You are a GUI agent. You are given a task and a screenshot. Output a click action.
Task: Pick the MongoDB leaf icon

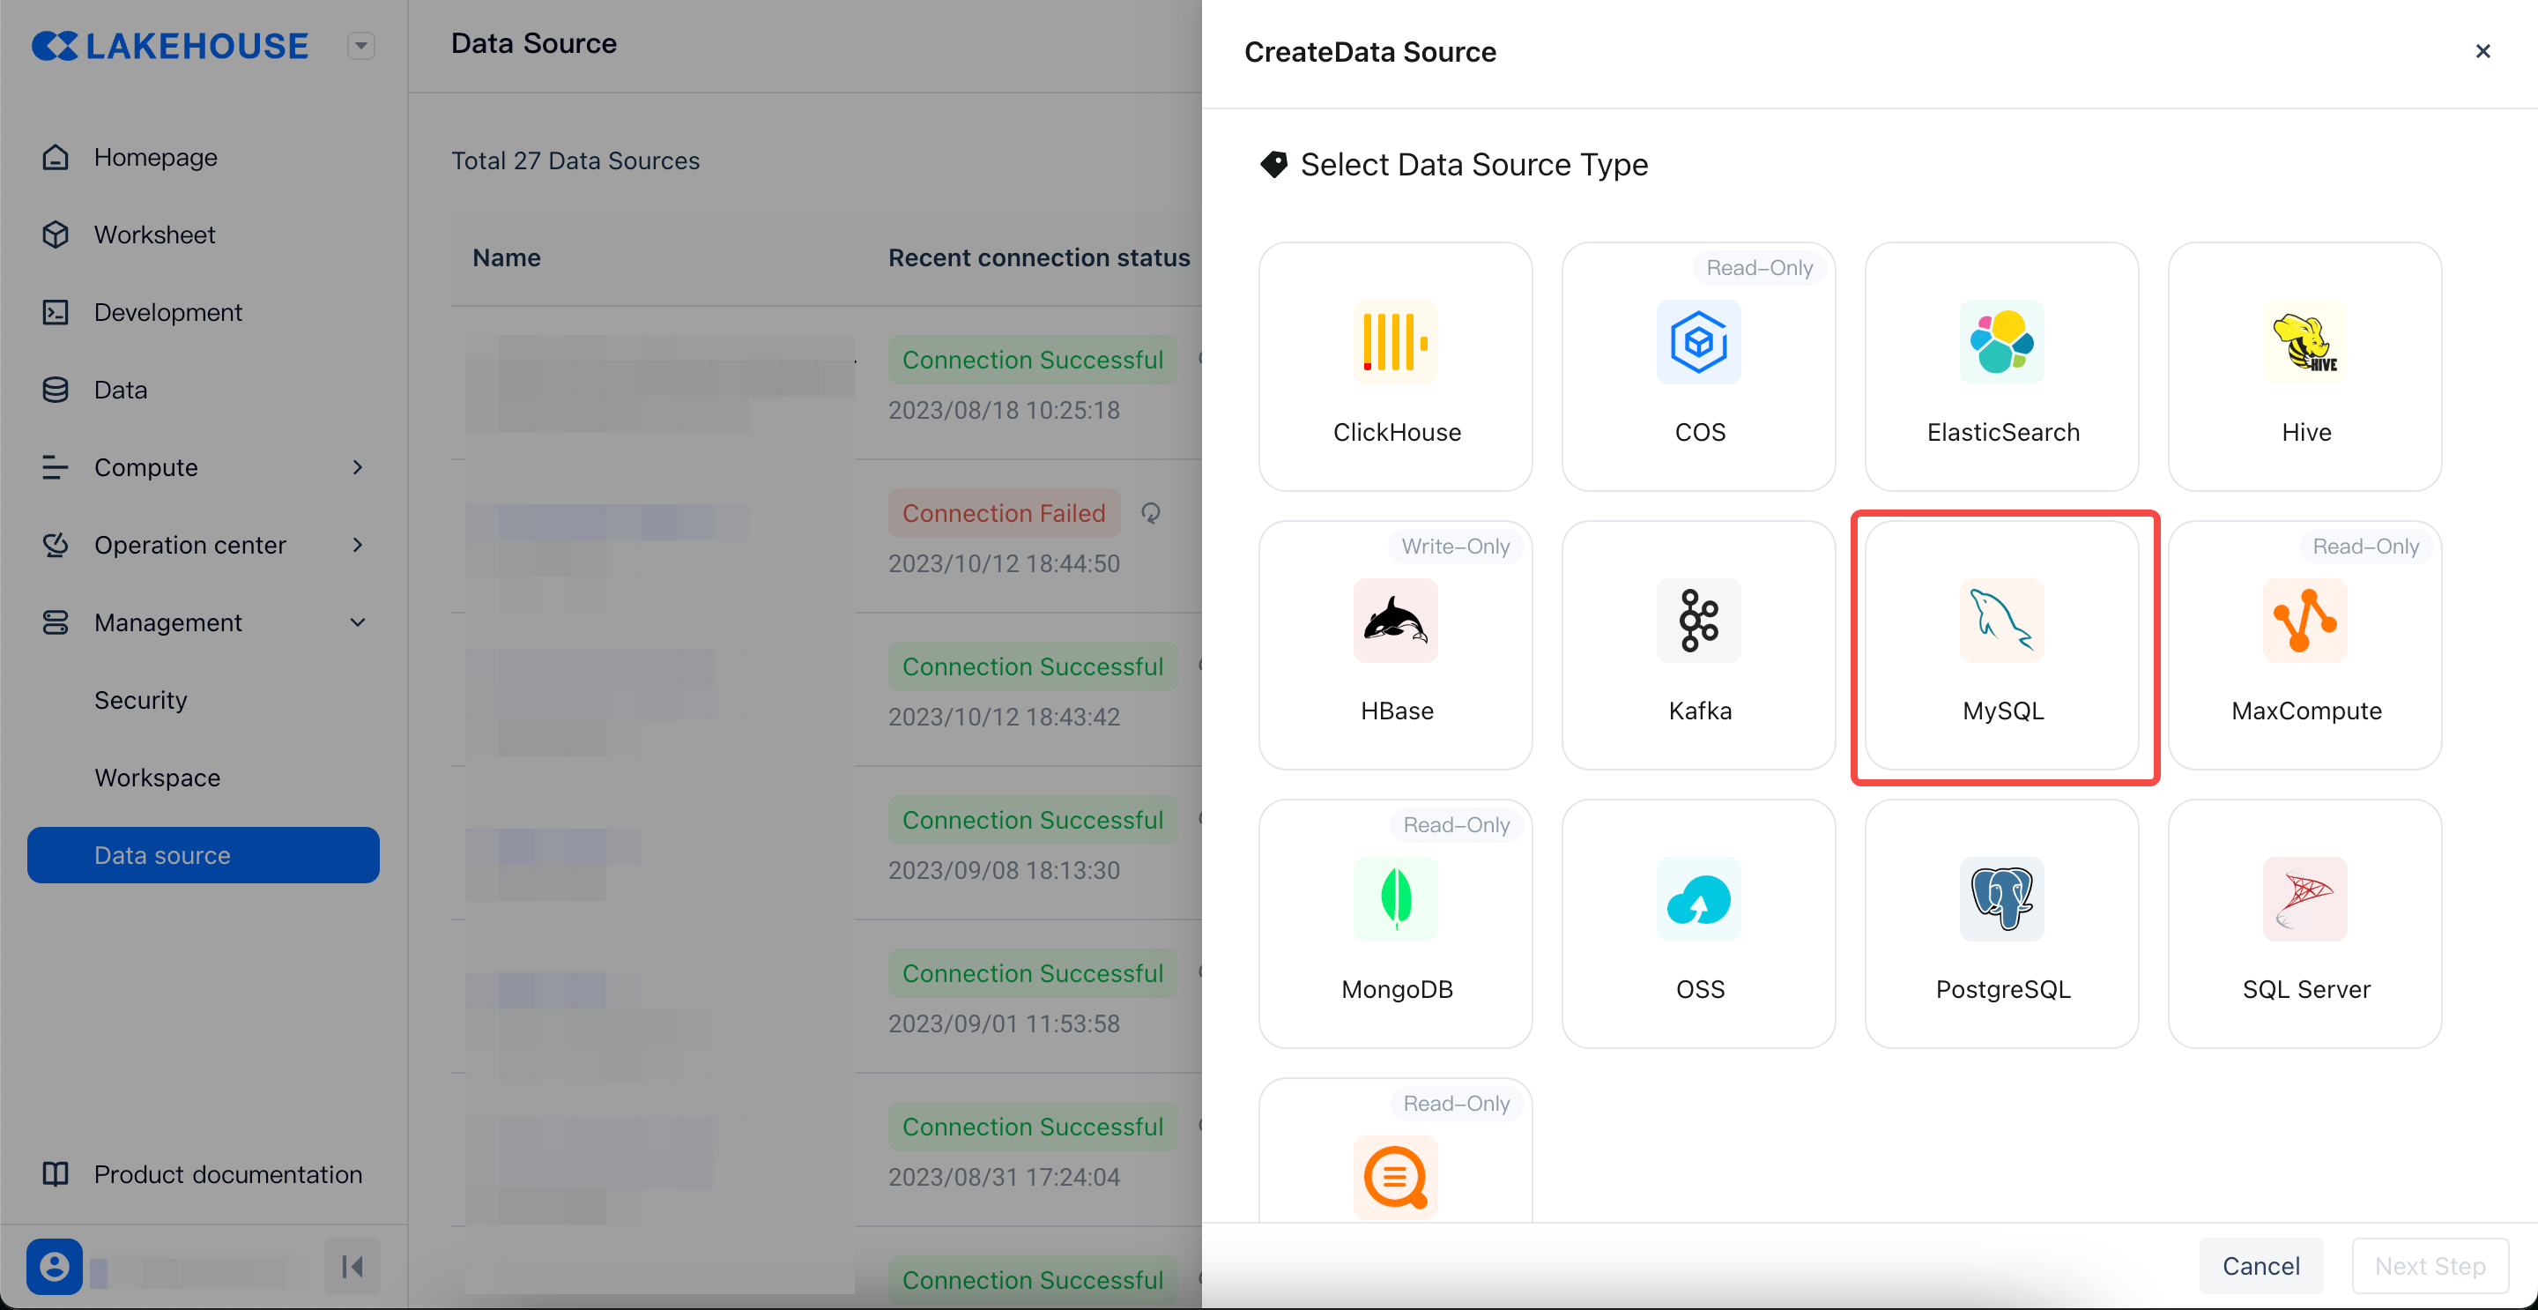point(1395,899)
